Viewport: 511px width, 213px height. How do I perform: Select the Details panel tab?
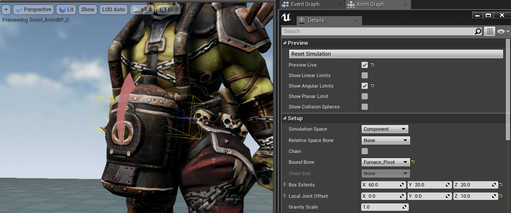[x=316, y=20]
